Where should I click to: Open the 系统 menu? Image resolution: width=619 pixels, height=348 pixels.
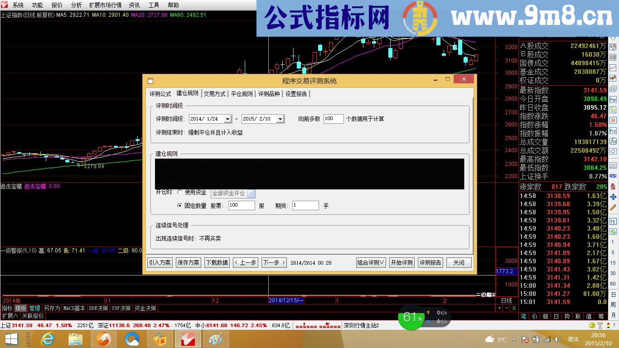point(18,5)
